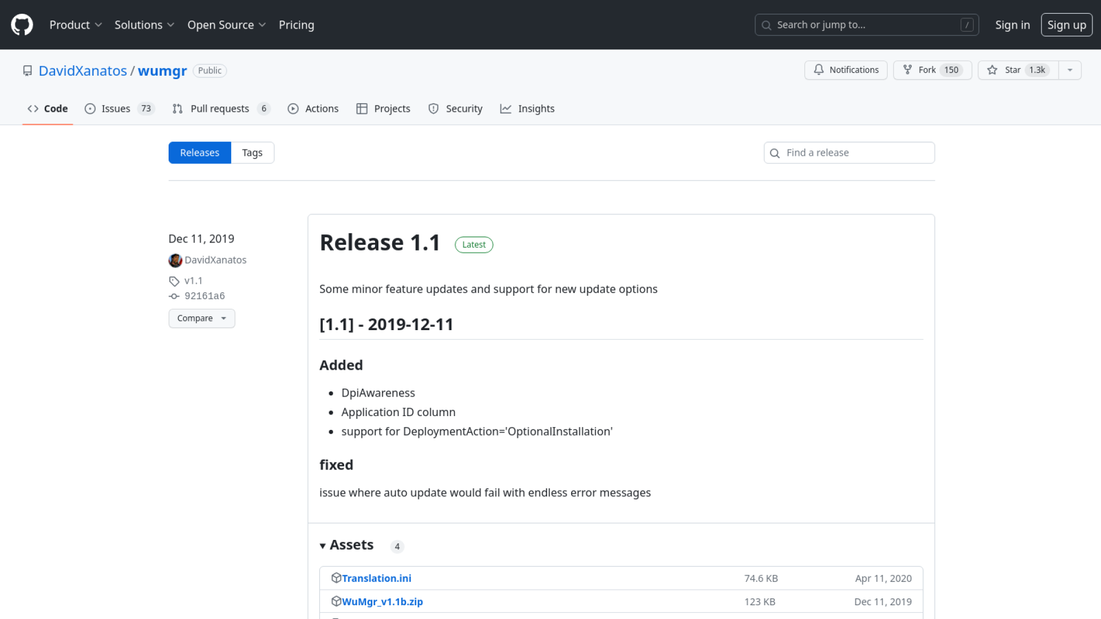Collapse the Assets section

click(346, 545)
